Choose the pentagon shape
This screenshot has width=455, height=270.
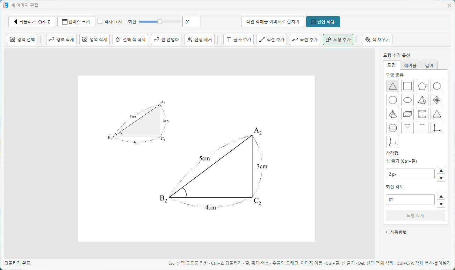point(422,86)
